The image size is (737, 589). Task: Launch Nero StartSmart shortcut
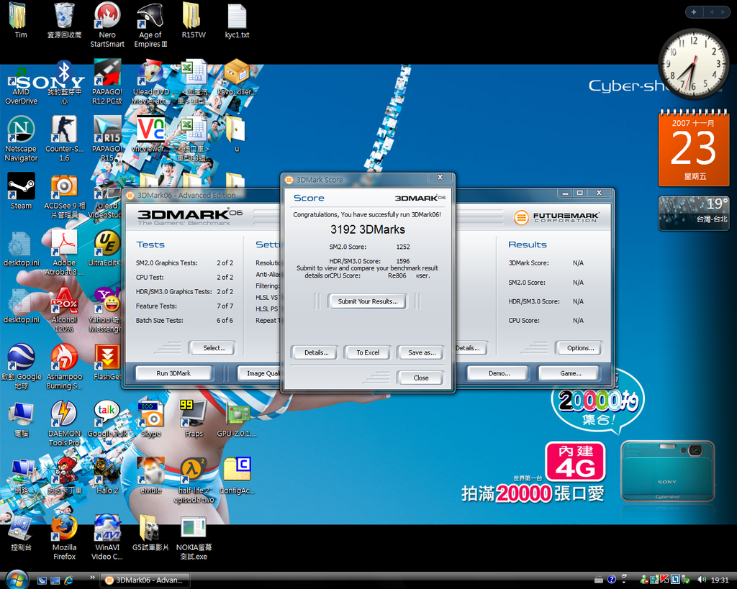coord(107,24)
